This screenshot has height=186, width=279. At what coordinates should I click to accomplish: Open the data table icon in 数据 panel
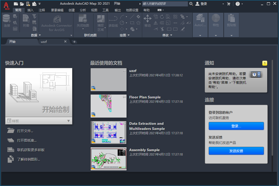click(x=15, y=29)
